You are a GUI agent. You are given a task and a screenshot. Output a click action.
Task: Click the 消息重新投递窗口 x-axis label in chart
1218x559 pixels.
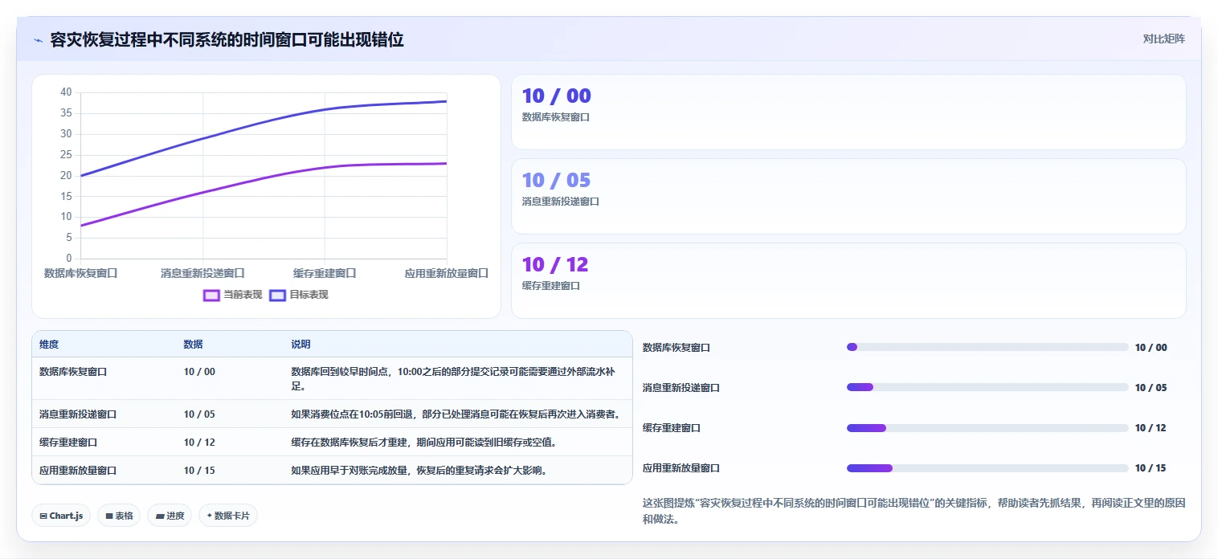click(x=202, y=273)
